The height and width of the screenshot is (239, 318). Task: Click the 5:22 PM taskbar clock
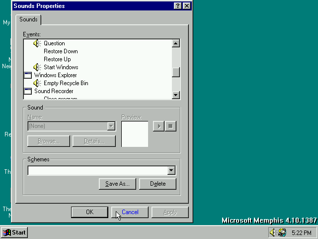pyautogui.click(x=302, y=233)
